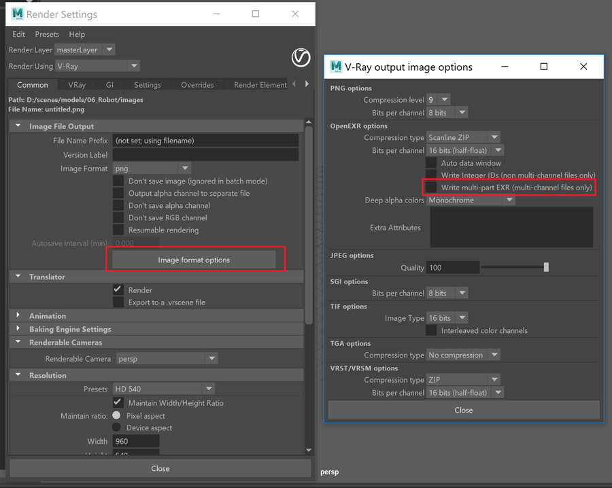Toggle Interleaved color channels checkbox

431,330
